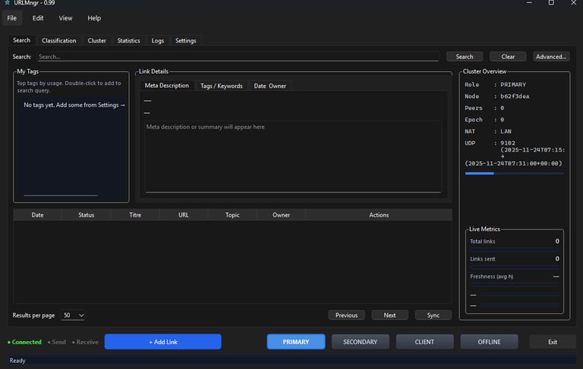This screenshot has width=583, height=369.
Task: Maximize the URLMngr window
Action: pyautogui.click(x=551, y=3)
